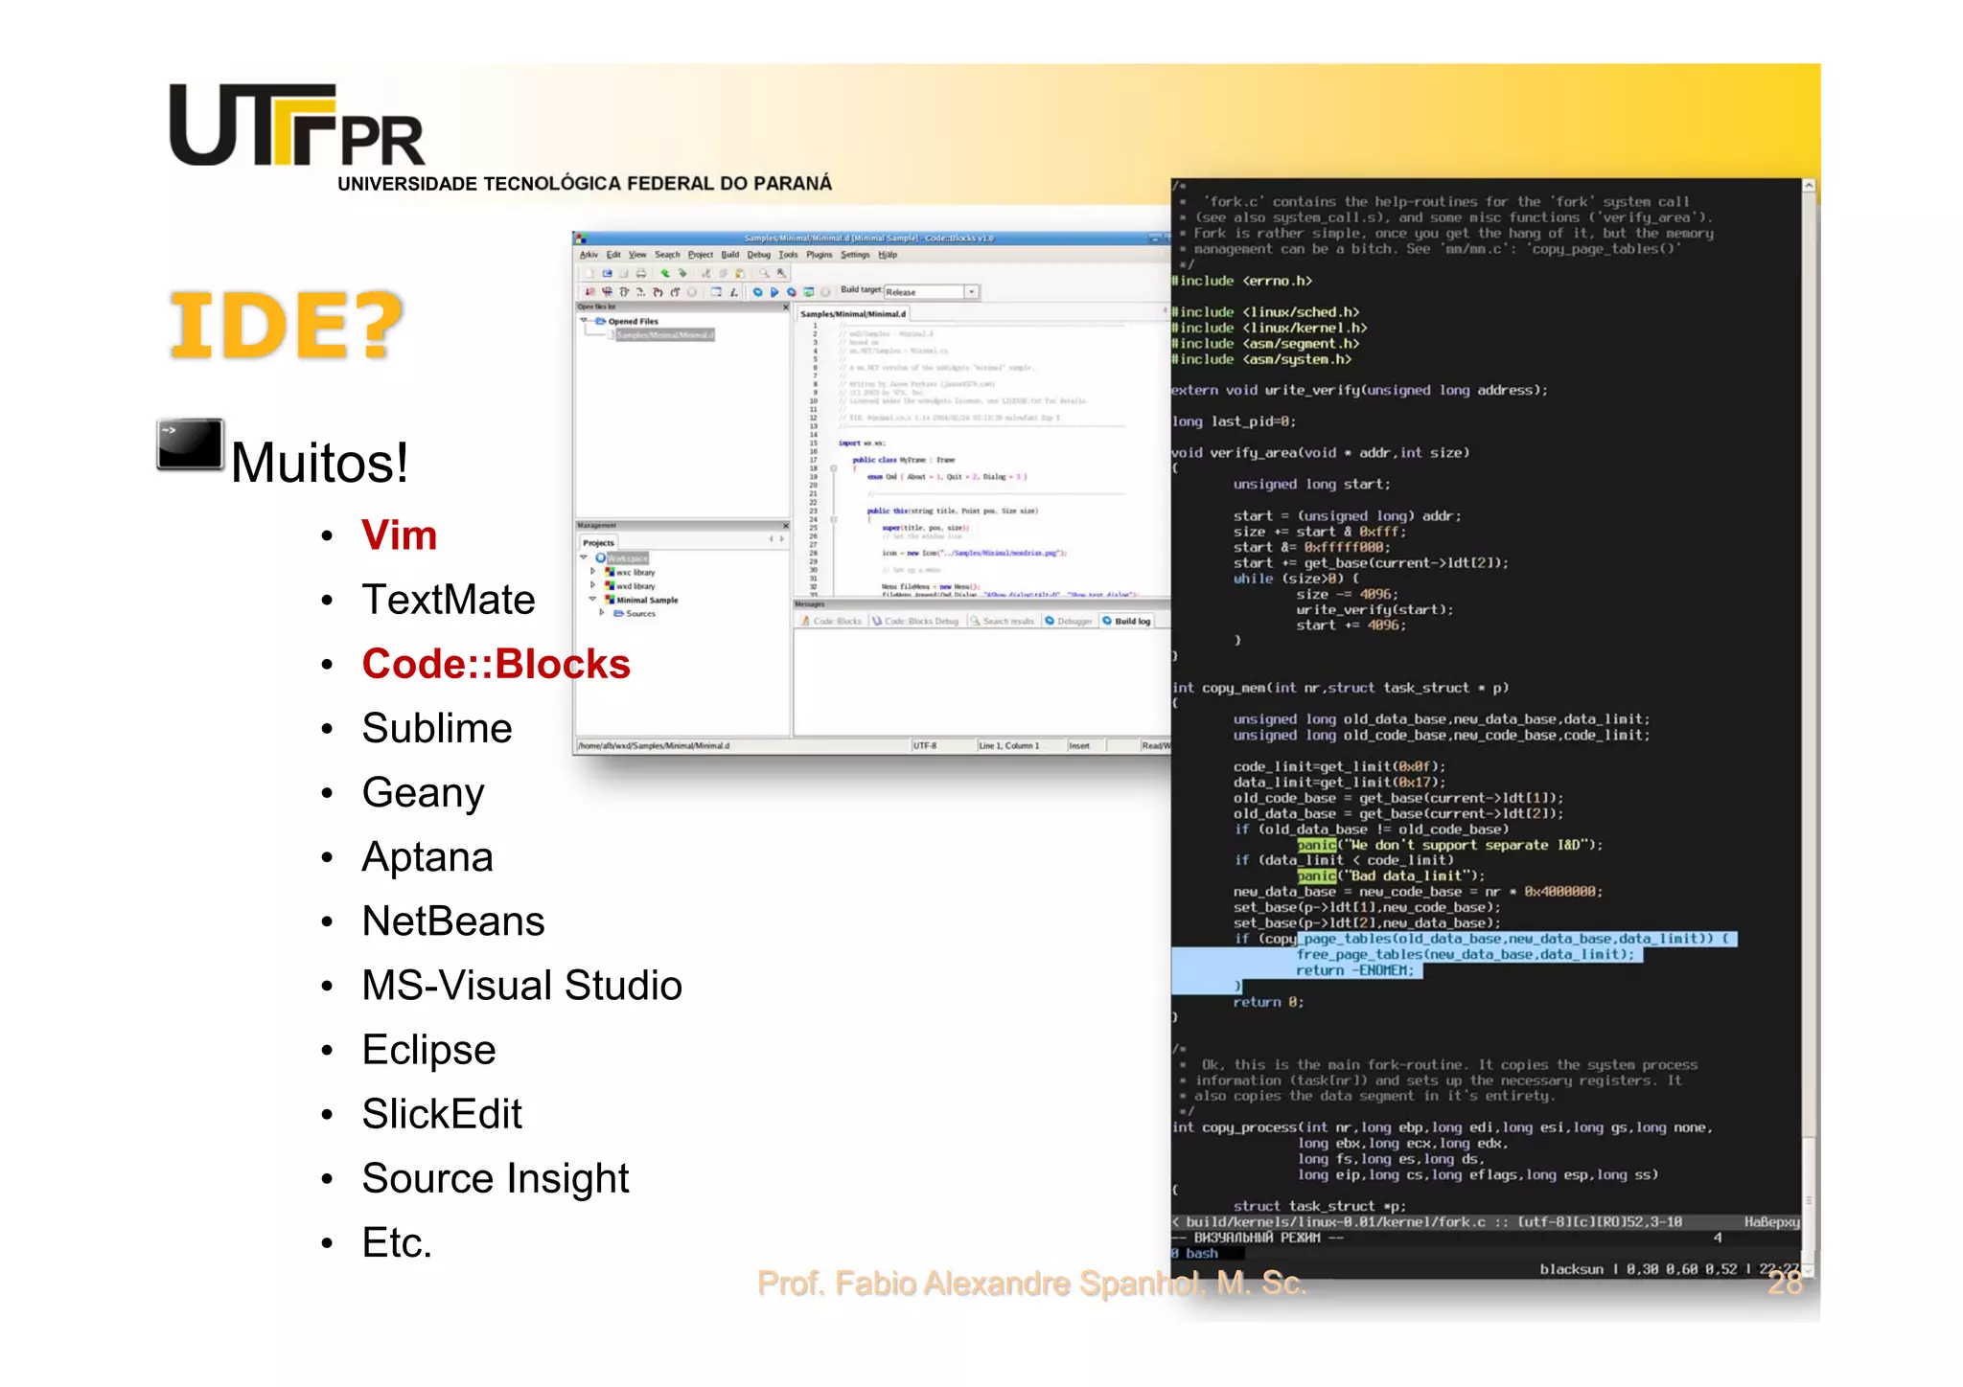Click the green Redo arrow icon

click(x=682, y=273)
